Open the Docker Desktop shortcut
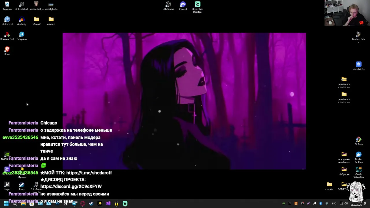This screenshot has width=370, height=208. 358,157
